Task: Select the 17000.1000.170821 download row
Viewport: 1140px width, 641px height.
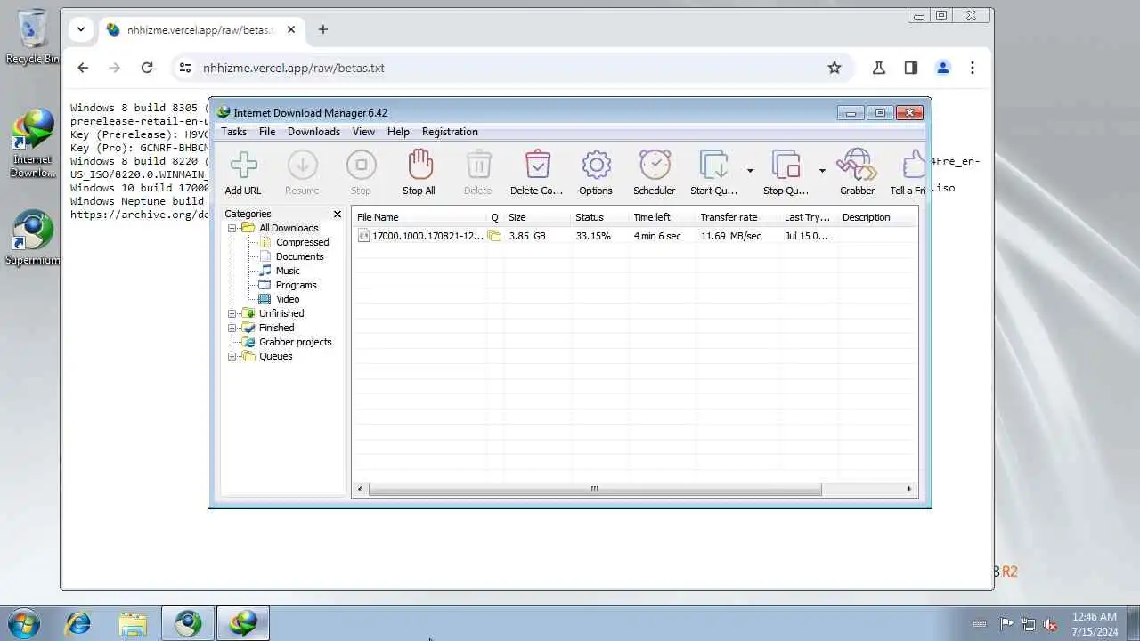Action: pos(635,236)
